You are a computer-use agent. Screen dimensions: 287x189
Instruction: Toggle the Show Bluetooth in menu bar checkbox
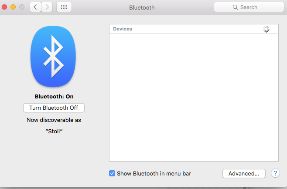coord(113,173)
